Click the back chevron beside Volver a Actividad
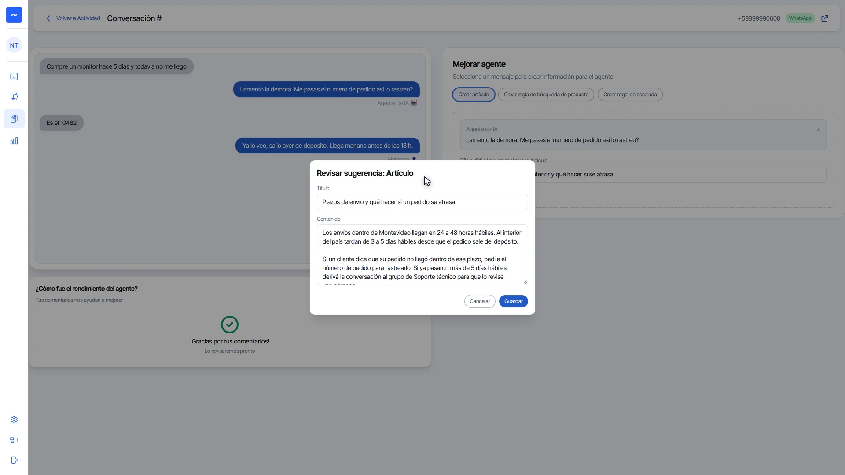Screen dimensions: 845x475 coord(48,18)
